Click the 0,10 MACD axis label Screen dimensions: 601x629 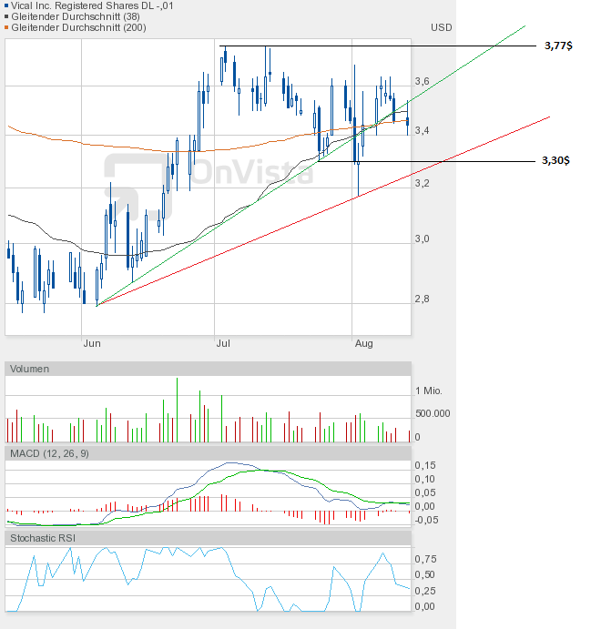[x=425, y=479]
